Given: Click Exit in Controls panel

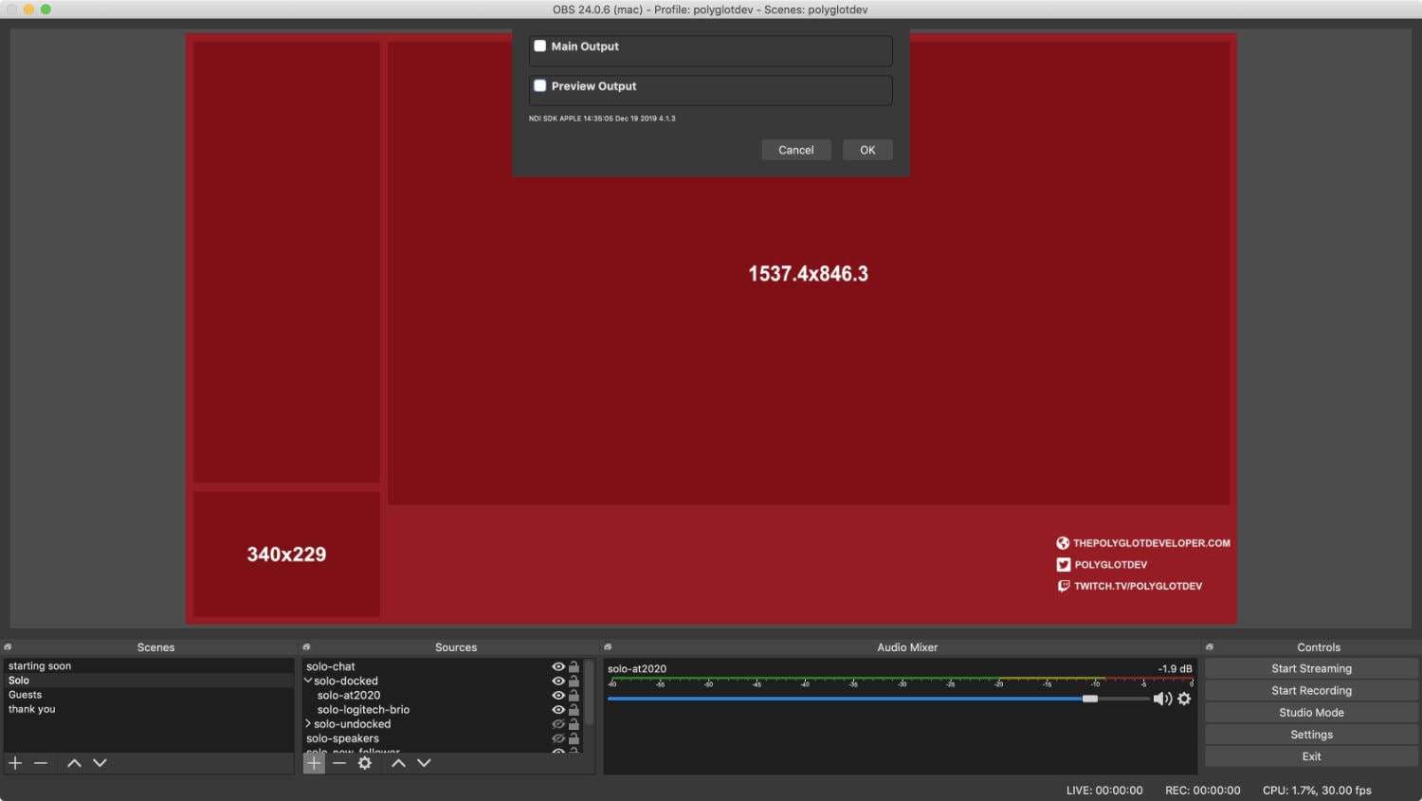Looking at the screenshot, I should pyautogui.click(x=1312, y=756).
